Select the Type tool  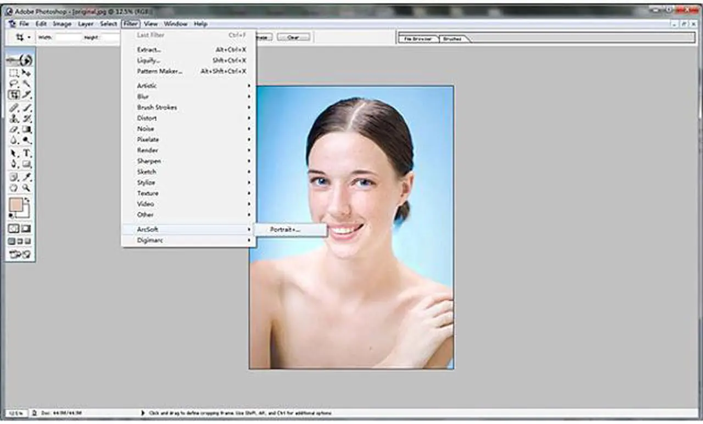(26, 153)
